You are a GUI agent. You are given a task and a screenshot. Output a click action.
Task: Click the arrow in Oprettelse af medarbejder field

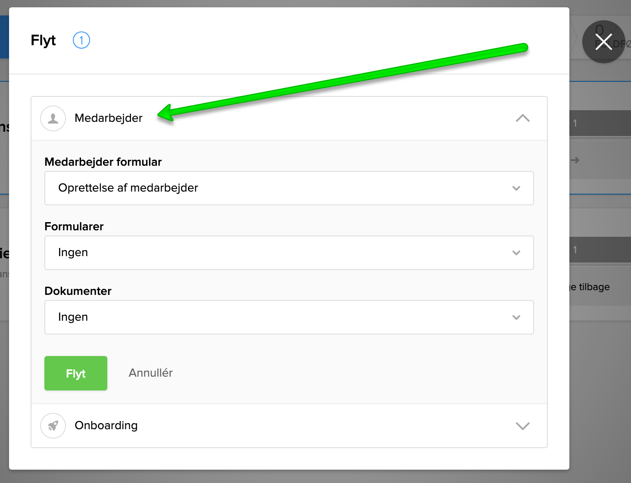click(x=516, y=188)
